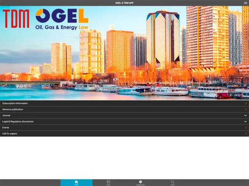Image resolution: width=249 pixels, height=186 pixels.
Task: Open Subscription Information row
Action: coord(124,103)
